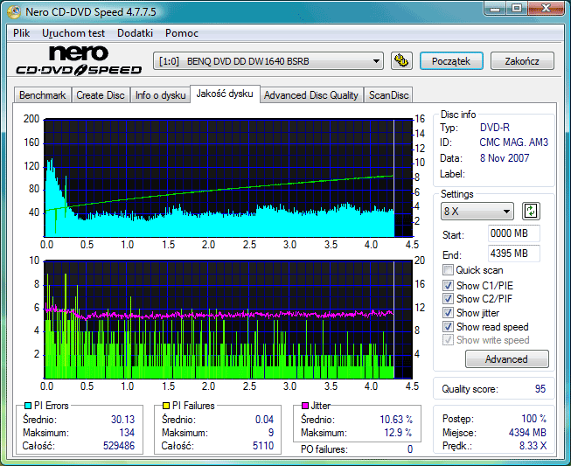Click PI Errors total 529486
Image resolution: width=571 pixels, height=466 pixels.
tap(119, 446)
